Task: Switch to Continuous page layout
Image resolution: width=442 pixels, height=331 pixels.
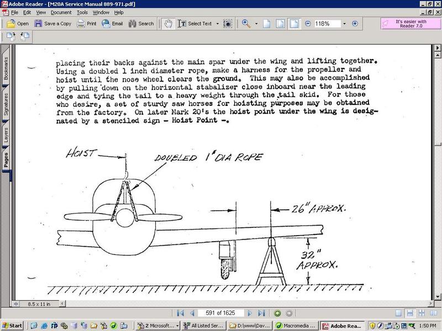Action: [x=409, y=313]
